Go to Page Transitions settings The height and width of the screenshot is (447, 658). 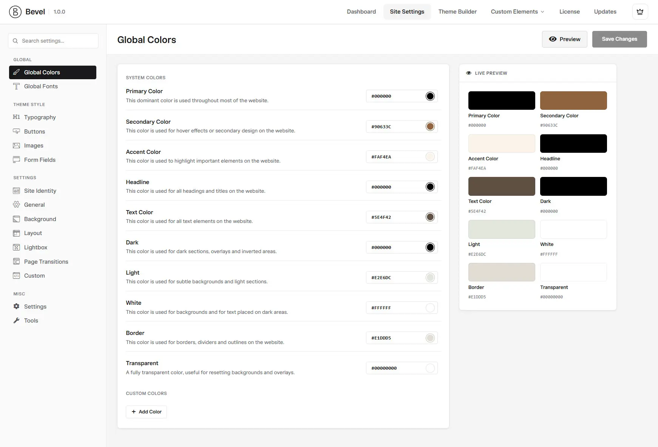pos(53,262)
